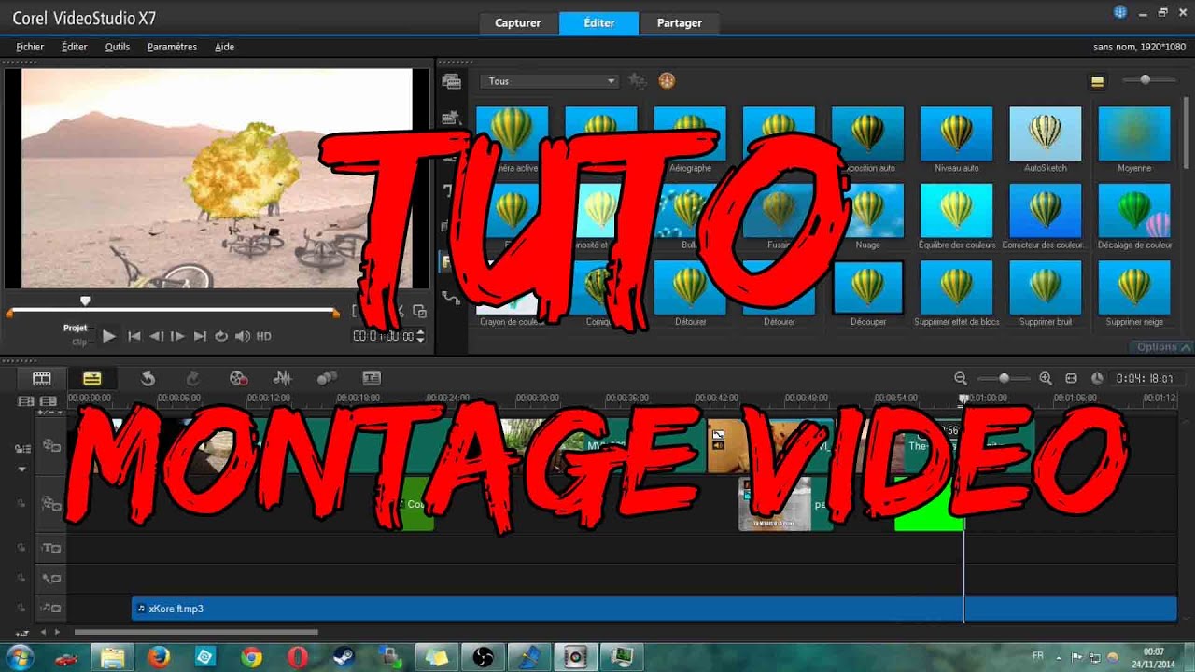Zoom in the timeline
1195x672 pixels.
point(1046,378)
